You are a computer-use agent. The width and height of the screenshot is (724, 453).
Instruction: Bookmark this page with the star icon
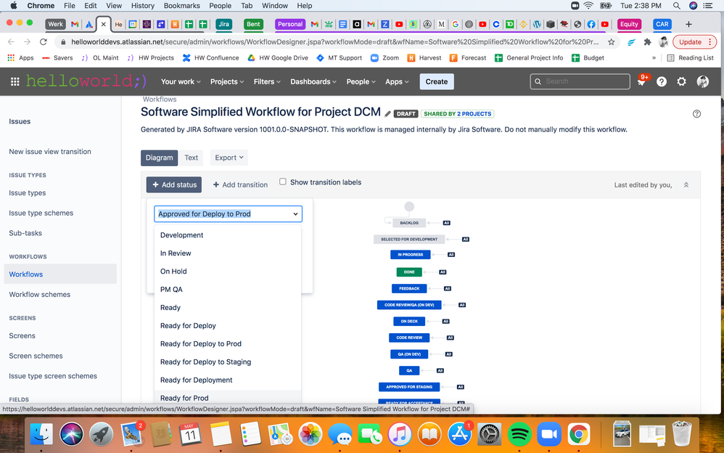pyautogui.click(x=612, y=42)
